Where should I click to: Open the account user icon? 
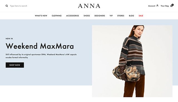(157, 6)
